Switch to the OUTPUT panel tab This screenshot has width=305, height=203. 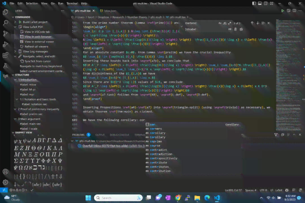coord(100,134)
